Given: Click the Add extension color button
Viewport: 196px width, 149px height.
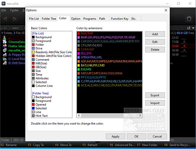Looking at the screenshot, I should [x=155, y=34].
